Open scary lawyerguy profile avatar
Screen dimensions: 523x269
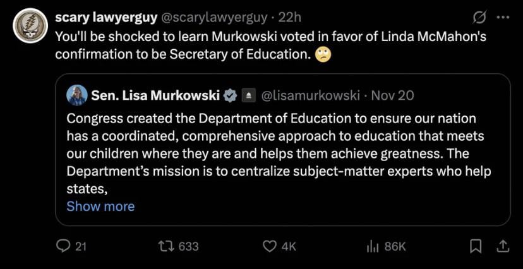click(x=30, y=26)
